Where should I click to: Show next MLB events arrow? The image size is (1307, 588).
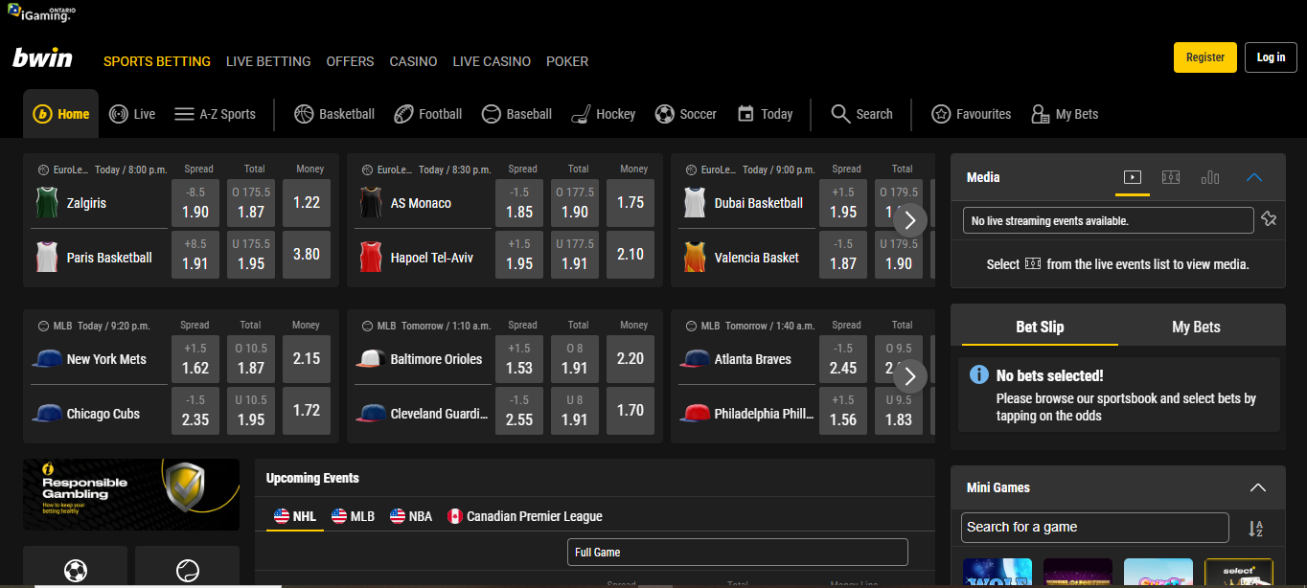click(x=910, y=376)
